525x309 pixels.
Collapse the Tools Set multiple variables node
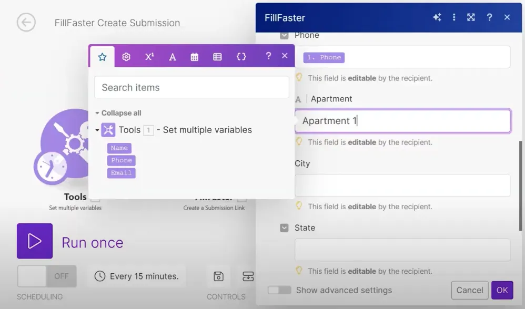coord(97,130)
